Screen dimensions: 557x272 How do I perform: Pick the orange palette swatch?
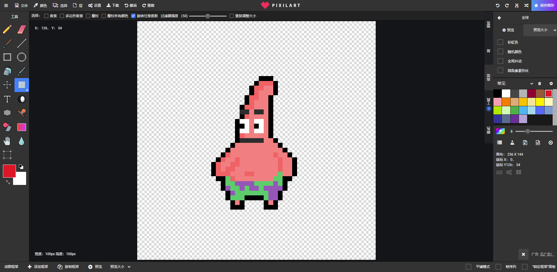[506, 102]
